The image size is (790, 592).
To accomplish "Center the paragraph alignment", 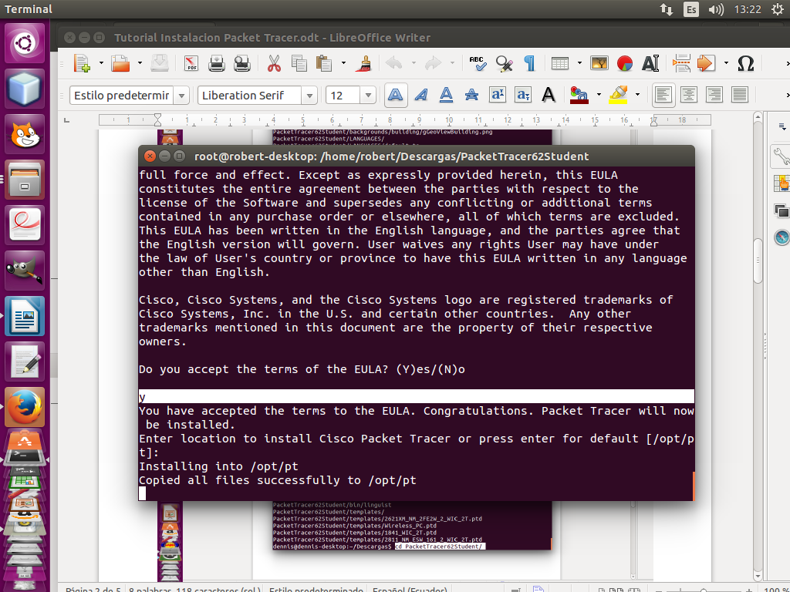I will point(689,95).
